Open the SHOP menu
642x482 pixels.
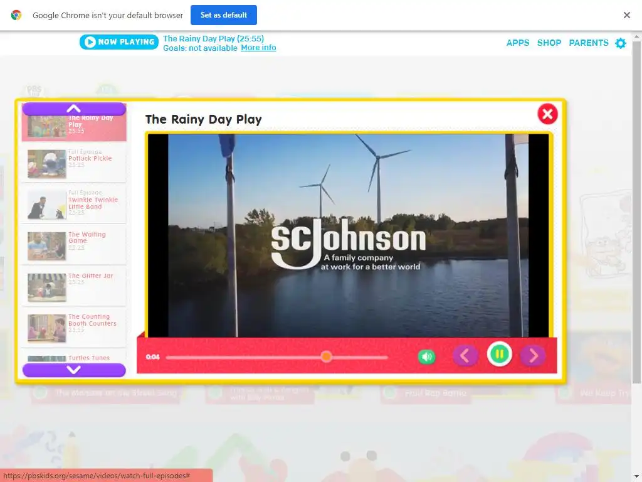pyautogui.click(x=549, y=43)
